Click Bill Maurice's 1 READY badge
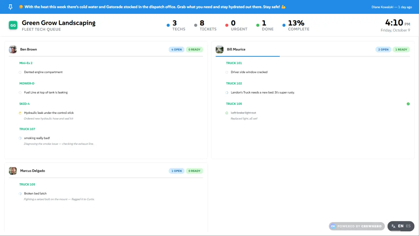This screenshot has width=419, height=236. pyautogui.click(x=401, y=50)
